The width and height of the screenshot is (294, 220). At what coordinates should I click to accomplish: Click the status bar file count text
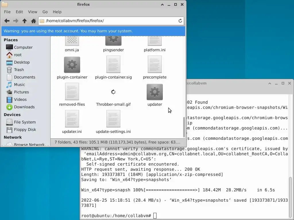pyautogui.click(x=117, y=142)
